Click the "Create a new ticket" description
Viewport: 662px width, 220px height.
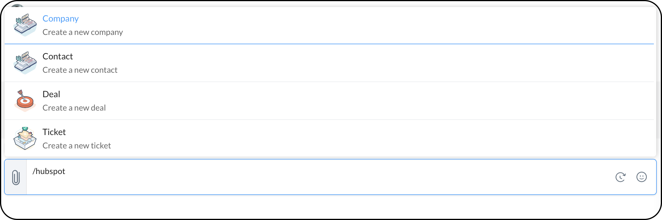coord(77,146)
